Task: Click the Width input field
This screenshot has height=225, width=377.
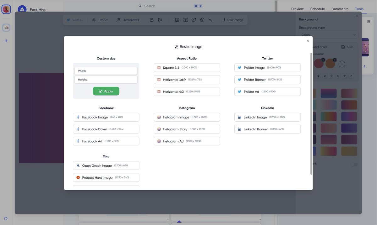Action: 106,71
